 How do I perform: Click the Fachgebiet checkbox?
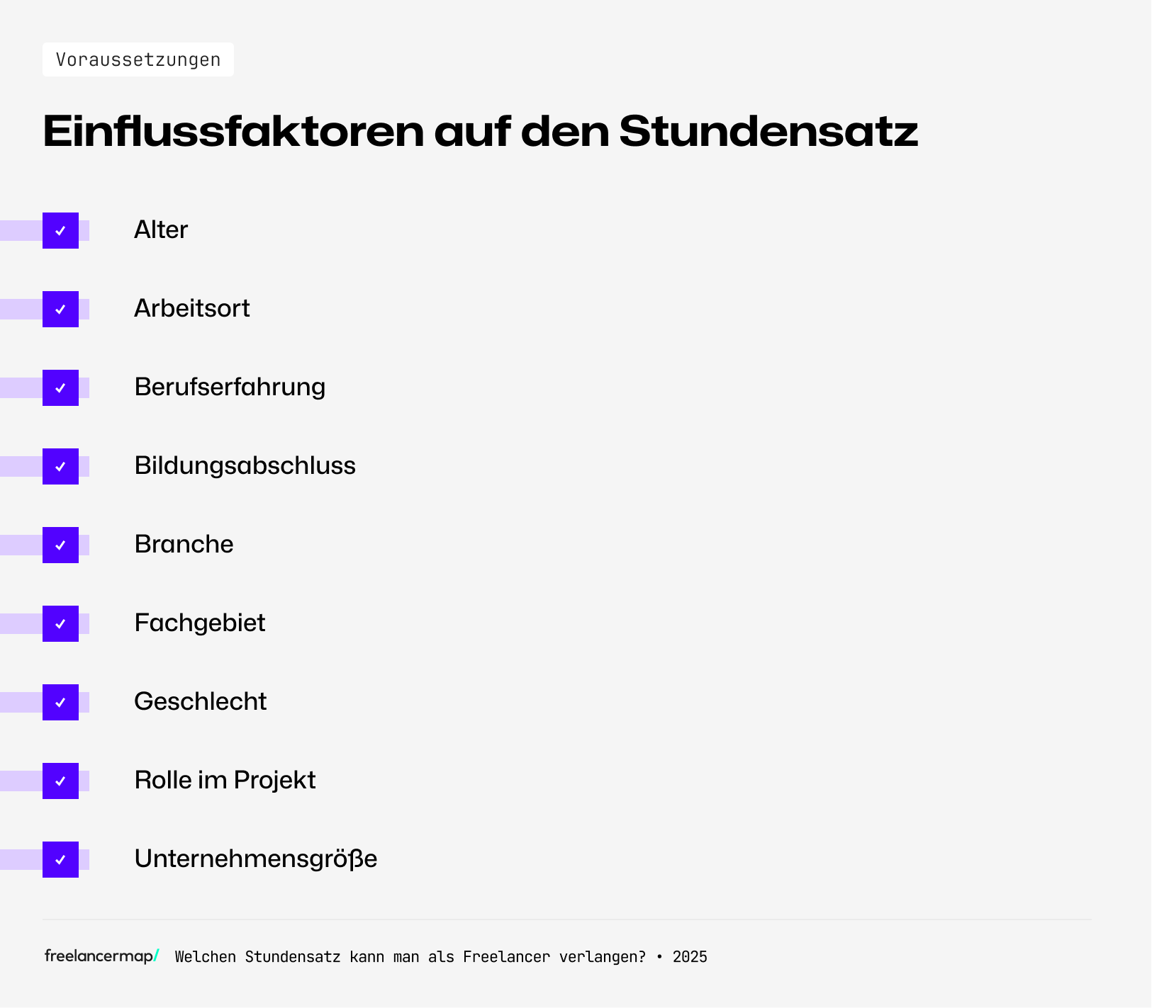click(x=60, y=624)
